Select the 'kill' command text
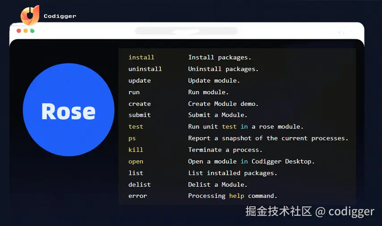 pyautogui.click(x=136, y=150)
